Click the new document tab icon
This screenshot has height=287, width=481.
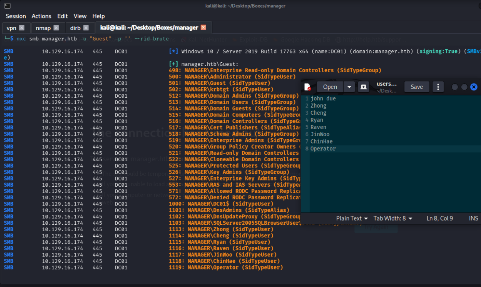pyautogui.click(x=363, y=87)
